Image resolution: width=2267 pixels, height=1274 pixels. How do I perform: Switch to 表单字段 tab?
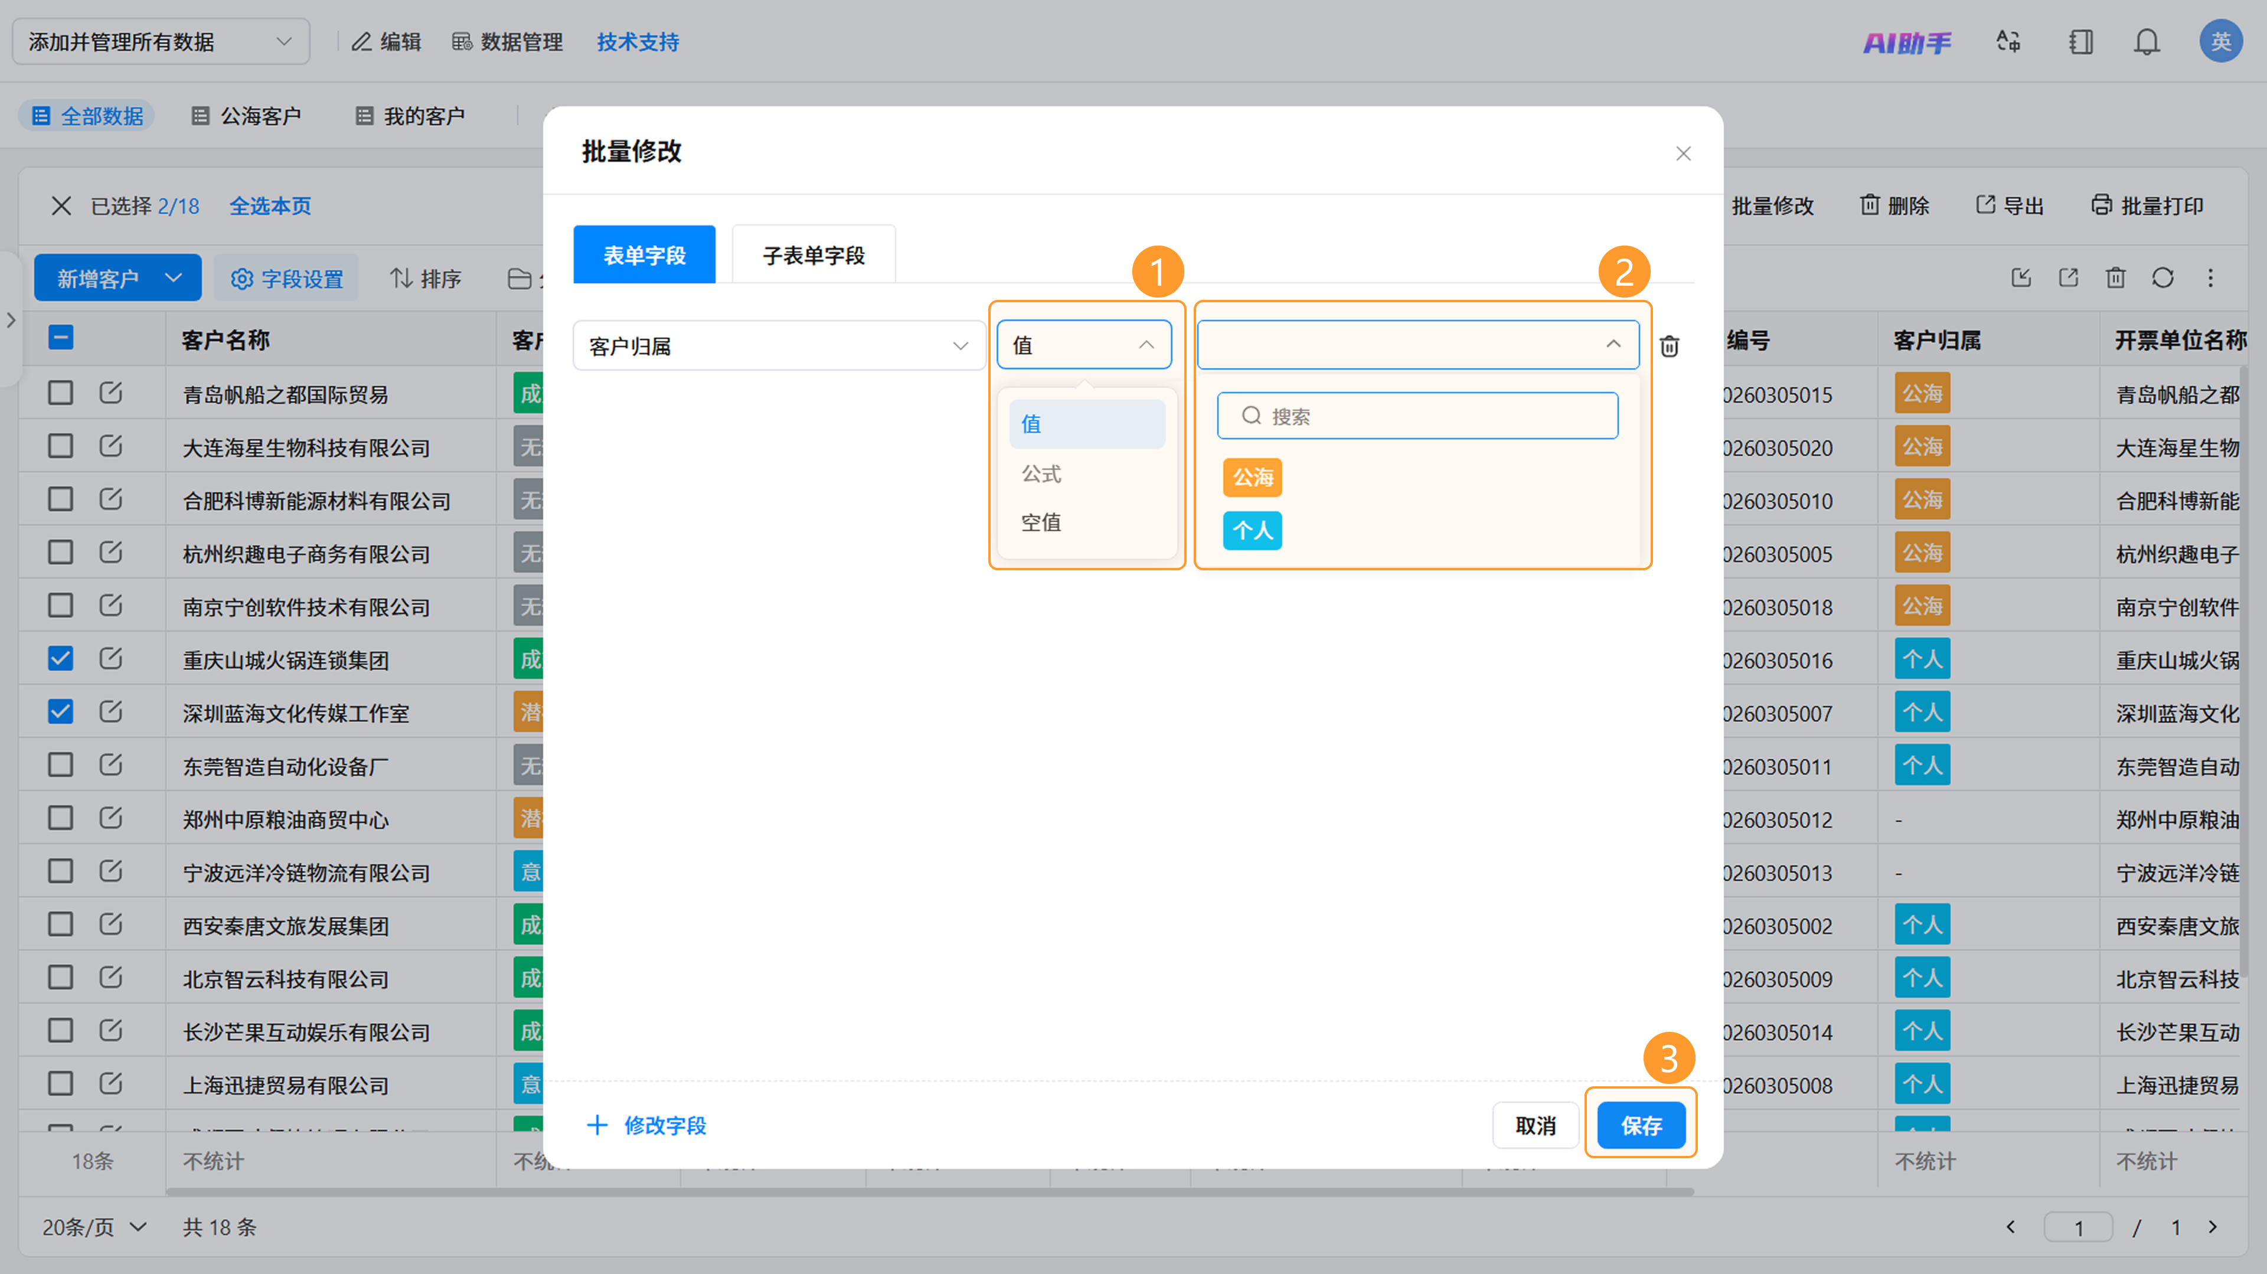tap(644, 255)
